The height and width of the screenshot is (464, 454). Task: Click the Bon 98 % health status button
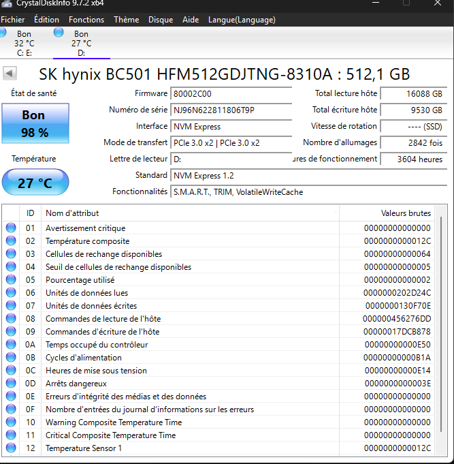click(35, 123)
